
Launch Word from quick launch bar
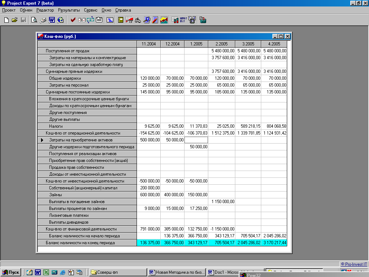tap(37, 272)
